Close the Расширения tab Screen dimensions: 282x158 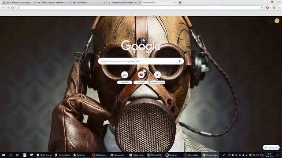[104, 3]
